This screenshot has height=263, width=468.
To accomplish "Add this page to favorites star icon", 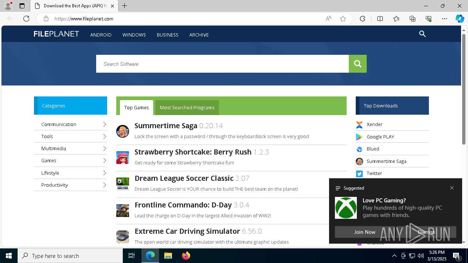I will [343, 19].
